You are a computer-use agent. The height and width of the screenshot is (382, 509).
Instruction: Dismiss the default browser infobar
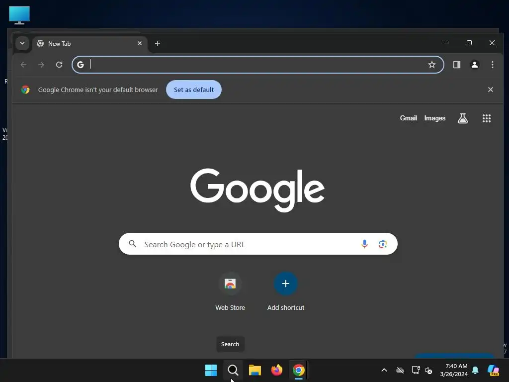pos(491,90)
